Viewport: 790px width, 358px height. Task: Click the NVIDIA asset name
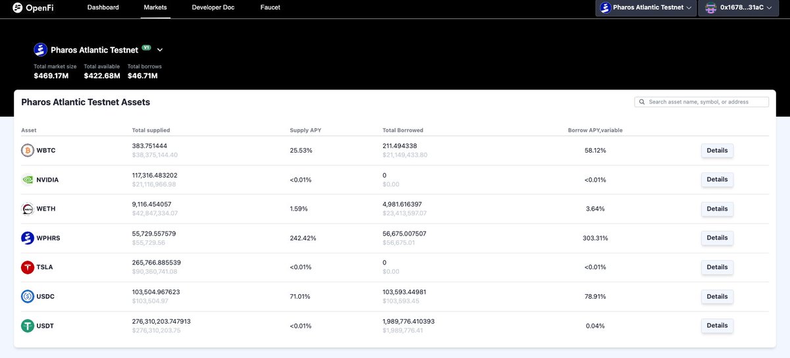pos(48,180)
